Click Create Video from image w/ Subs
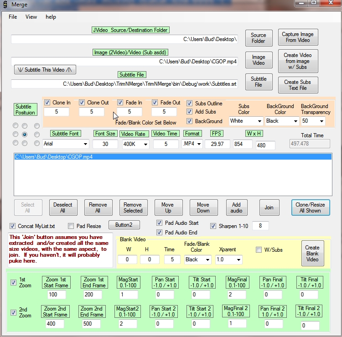 coord(298,61)
